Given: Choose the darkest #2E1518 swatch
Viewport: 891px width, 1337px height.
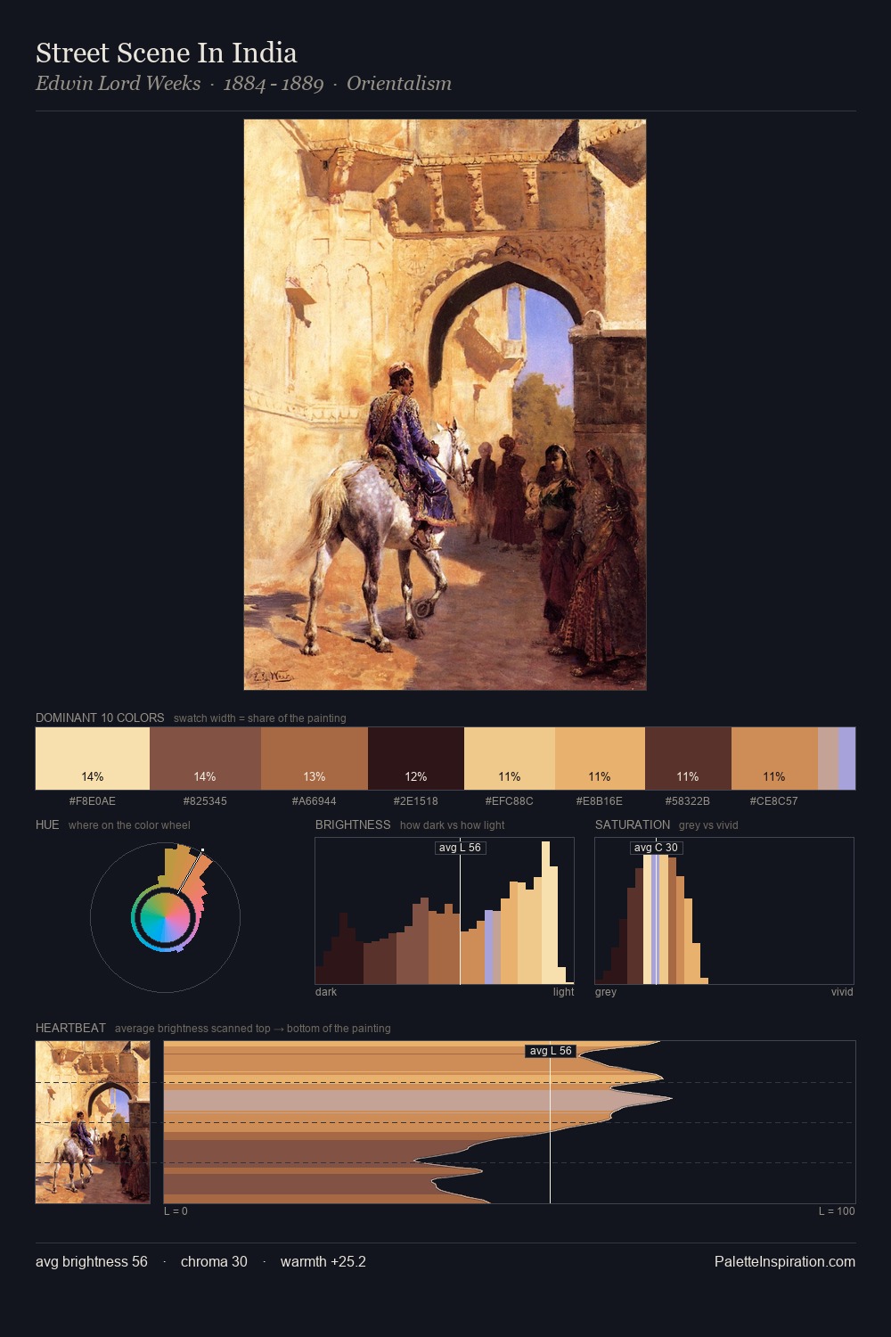Looking at the screenshot, I should pos(416,759).
